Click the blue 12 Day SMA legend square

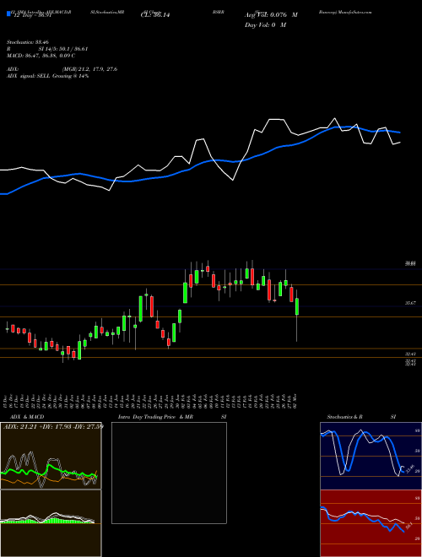click(x=8, y=14)
